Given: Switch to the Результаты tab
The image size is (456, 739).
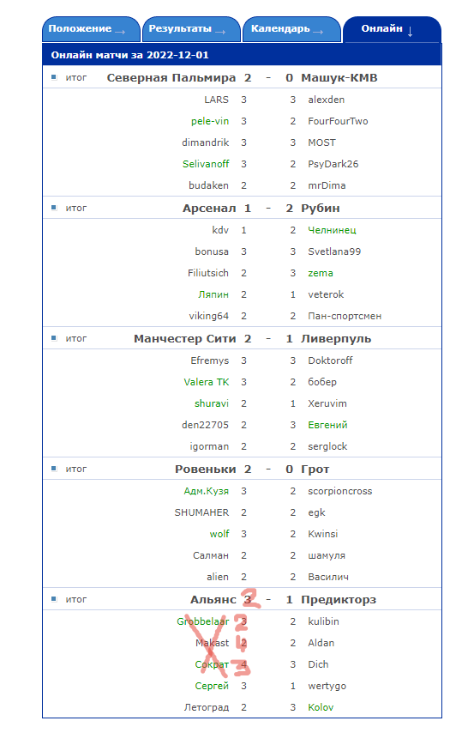Looking at the screenshot, I should click(x=191, y=29).
